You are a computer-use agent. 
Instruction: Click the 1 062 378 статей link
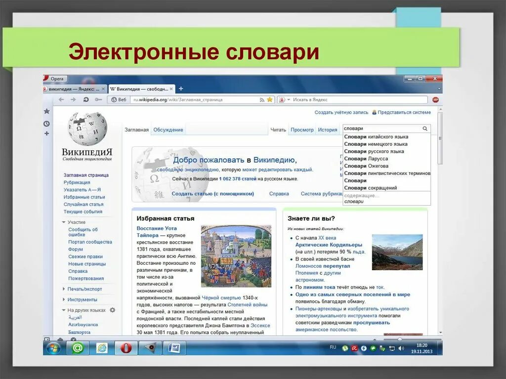coord(238,179)
